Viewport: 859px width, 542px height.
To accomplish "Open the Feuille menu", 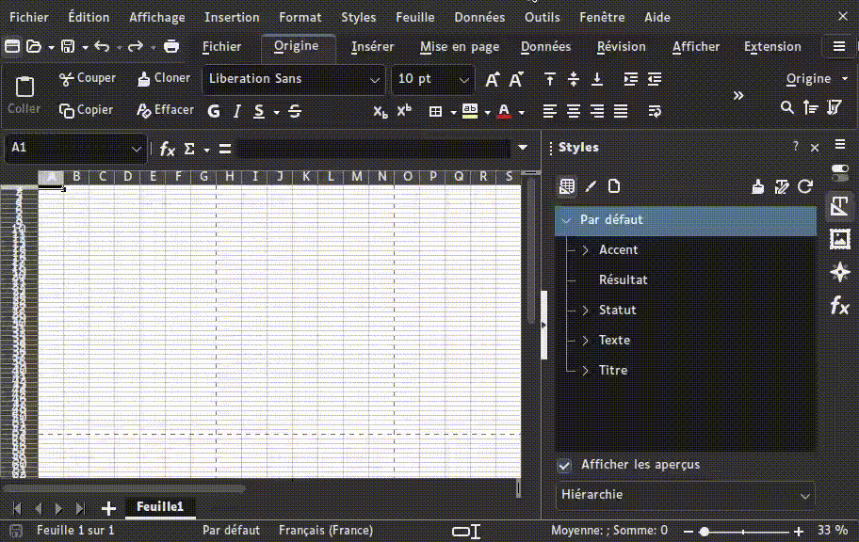I will 415,17.
